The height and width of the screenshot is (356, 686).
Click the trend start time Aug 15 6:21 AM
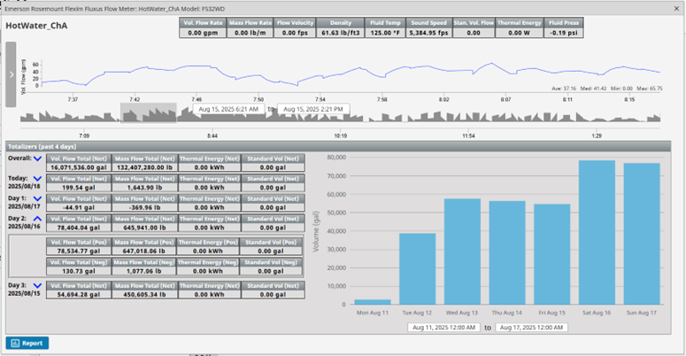pyautogui.click(x=228, y=109)
